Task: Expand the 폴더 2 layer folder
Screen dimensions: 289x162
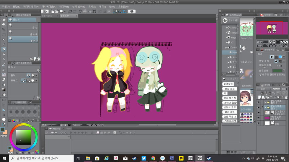Action: coord(265,107)
